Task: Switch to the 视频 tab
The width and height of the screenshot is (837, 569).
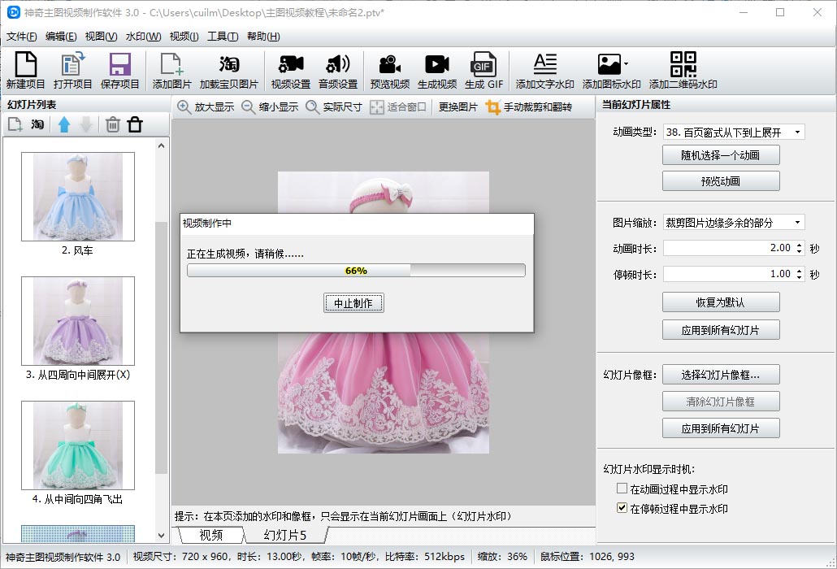Action: (210, 535)
